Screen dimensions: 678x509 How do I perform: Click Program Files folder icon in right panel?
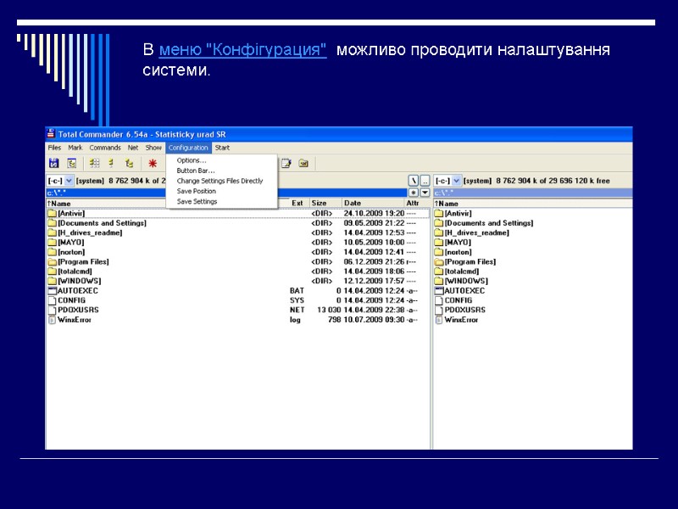[439, 261]
